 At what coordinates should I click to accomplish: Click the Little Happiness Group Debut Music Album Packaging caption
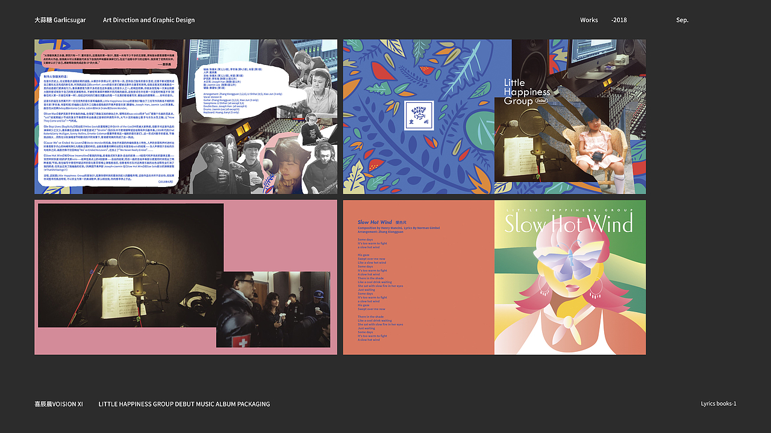[x=184, y=404]
